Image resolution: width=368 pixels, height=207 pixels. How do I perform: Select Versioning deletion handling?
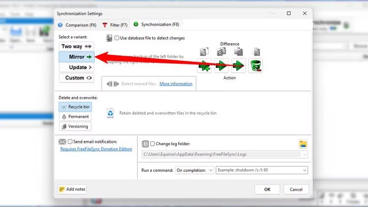coord(75,127)
